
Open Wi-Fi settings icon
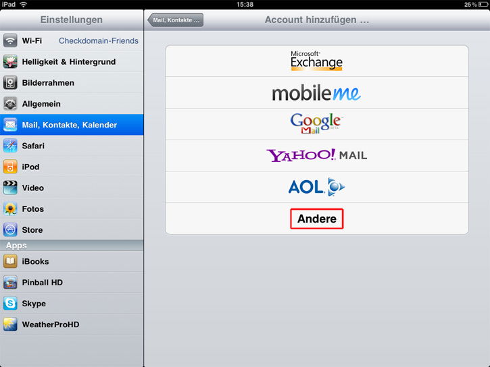pyautogui.click(x=10, y=41)
